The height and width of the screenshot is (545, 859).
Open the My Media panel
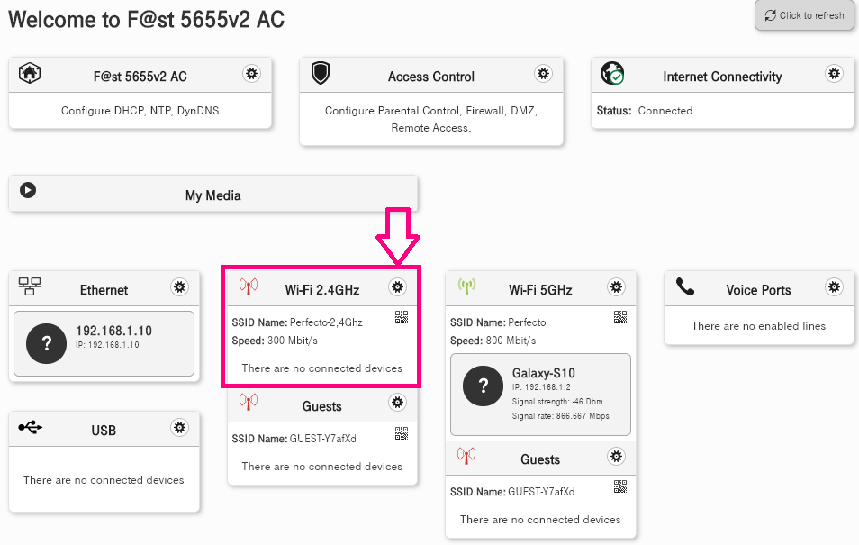click(213, 194)
